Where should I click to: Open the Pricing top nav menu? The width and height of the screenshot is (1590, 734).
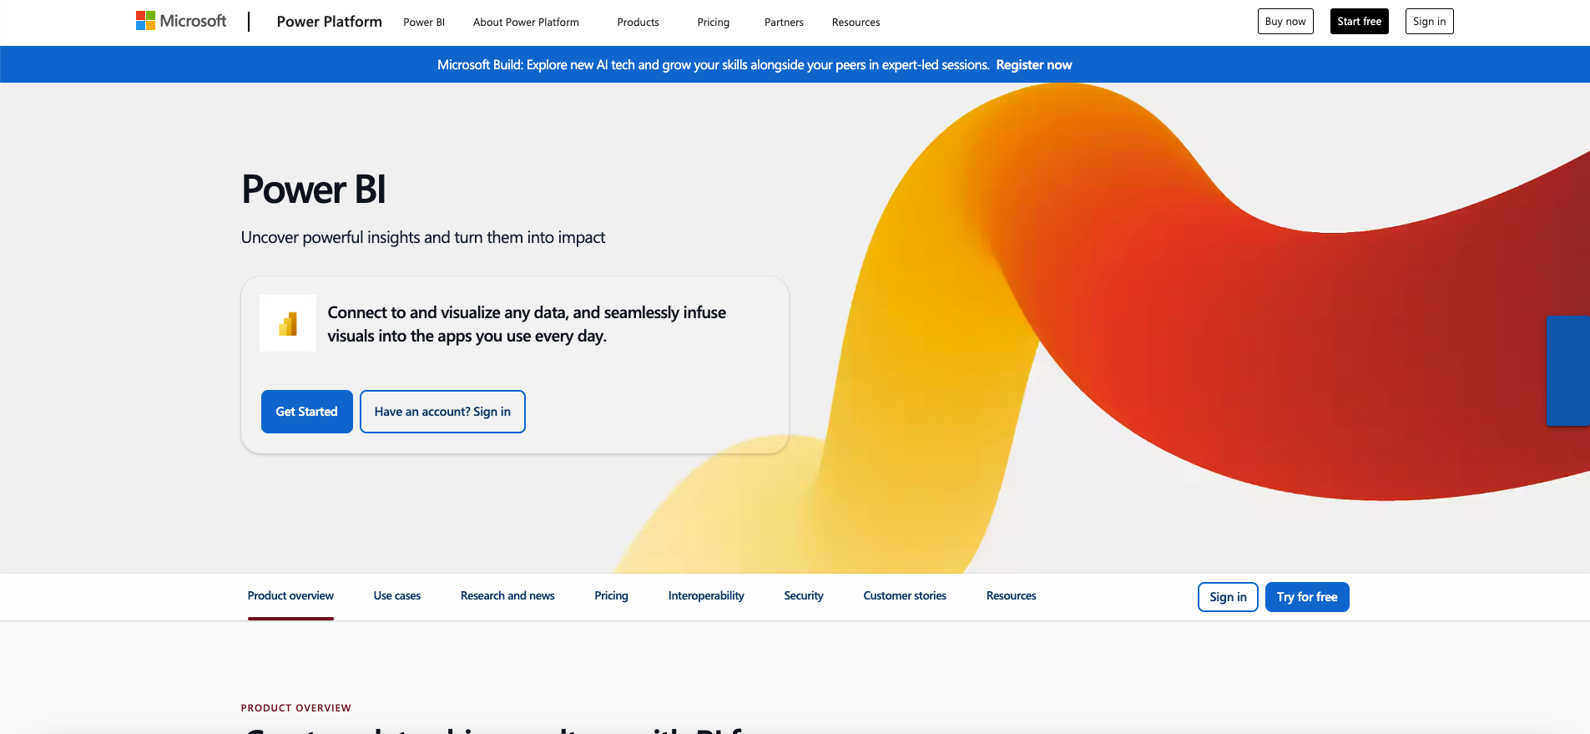pyautogui.click(x=713, y=23)
